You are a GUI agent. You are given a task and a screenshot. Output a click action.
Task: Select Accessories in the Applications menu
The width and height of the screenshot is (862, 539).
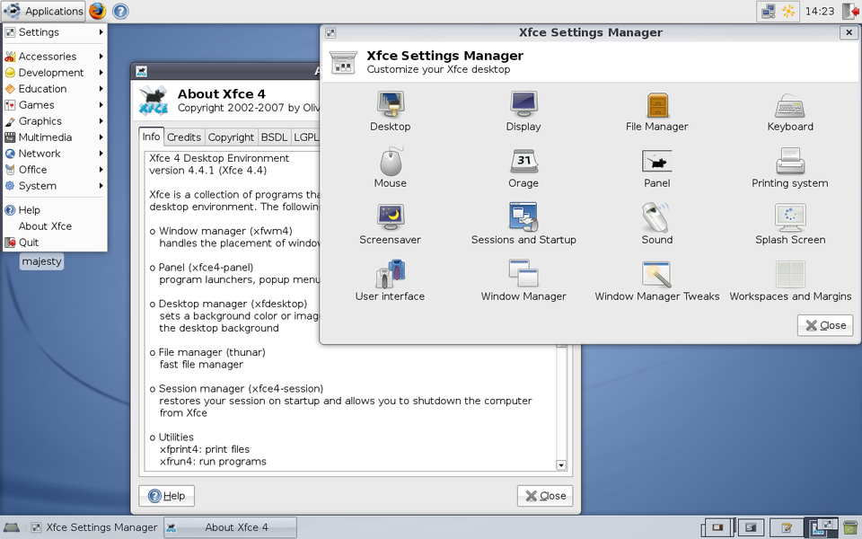click(x=55, y=57)
